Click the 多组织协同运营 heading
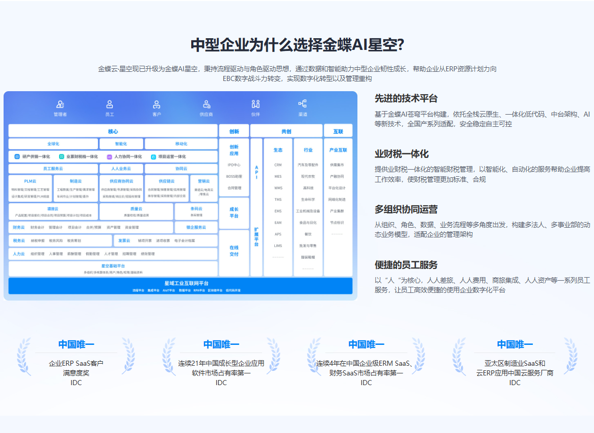This screenshot has width=594, height=433. [406, 209]
